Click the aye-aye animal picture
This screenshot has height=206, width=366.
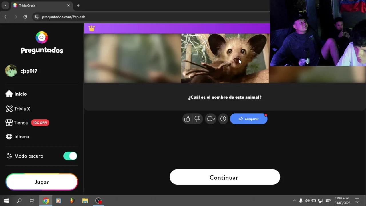point(225,58)
